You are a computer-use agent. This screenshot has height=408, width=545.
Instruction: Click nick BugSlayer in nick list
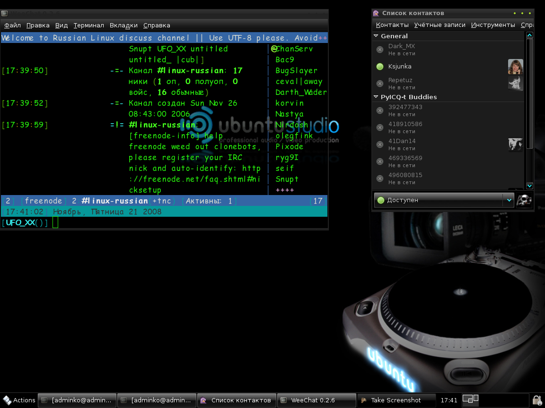coord(296,71)
